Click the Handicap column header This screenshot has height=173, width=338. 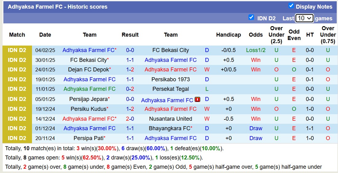coord(228,35)
